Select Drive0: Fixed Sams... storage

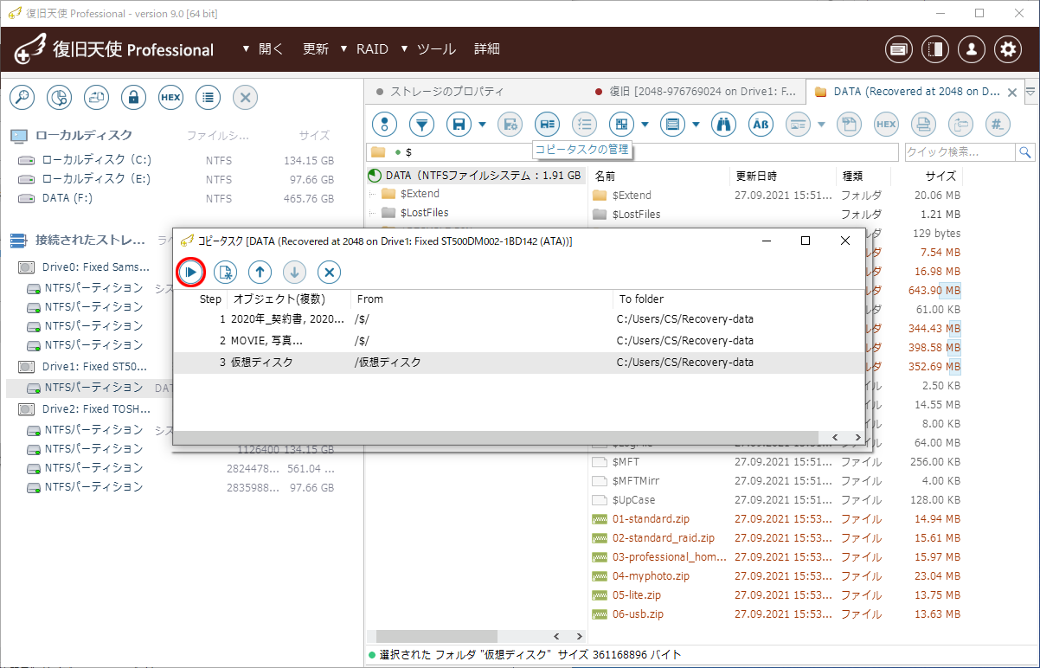[x=95, y=267]
